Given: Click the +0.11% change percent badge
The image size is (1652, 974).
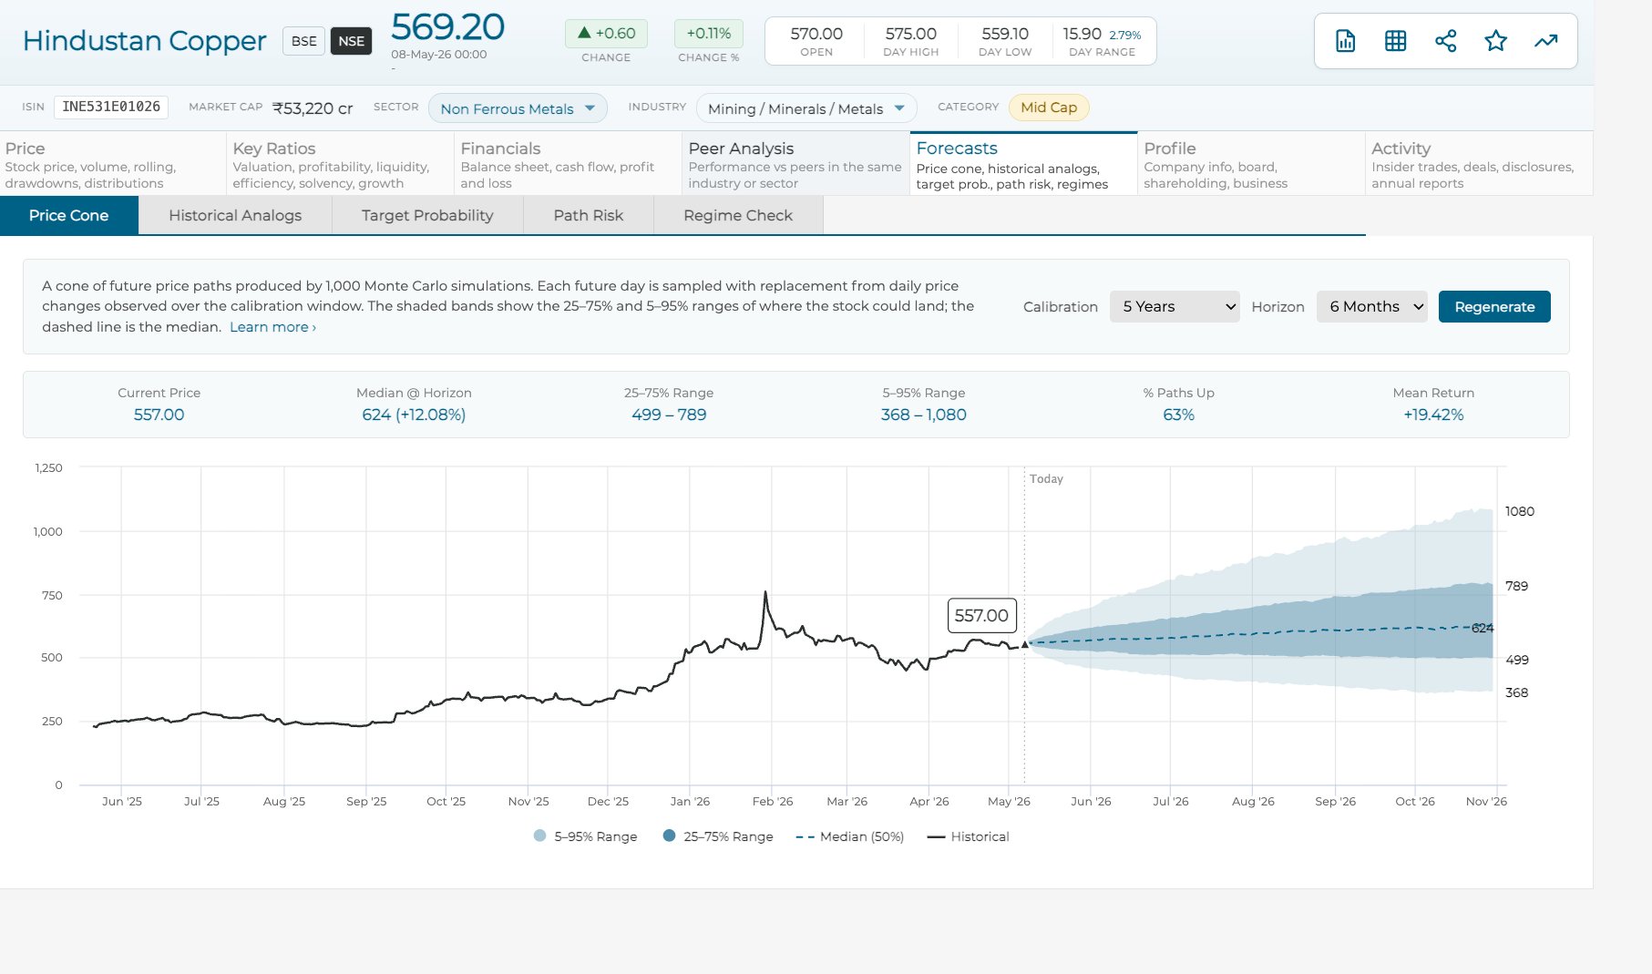Looking at the screenshot, I should click(709, 34).
